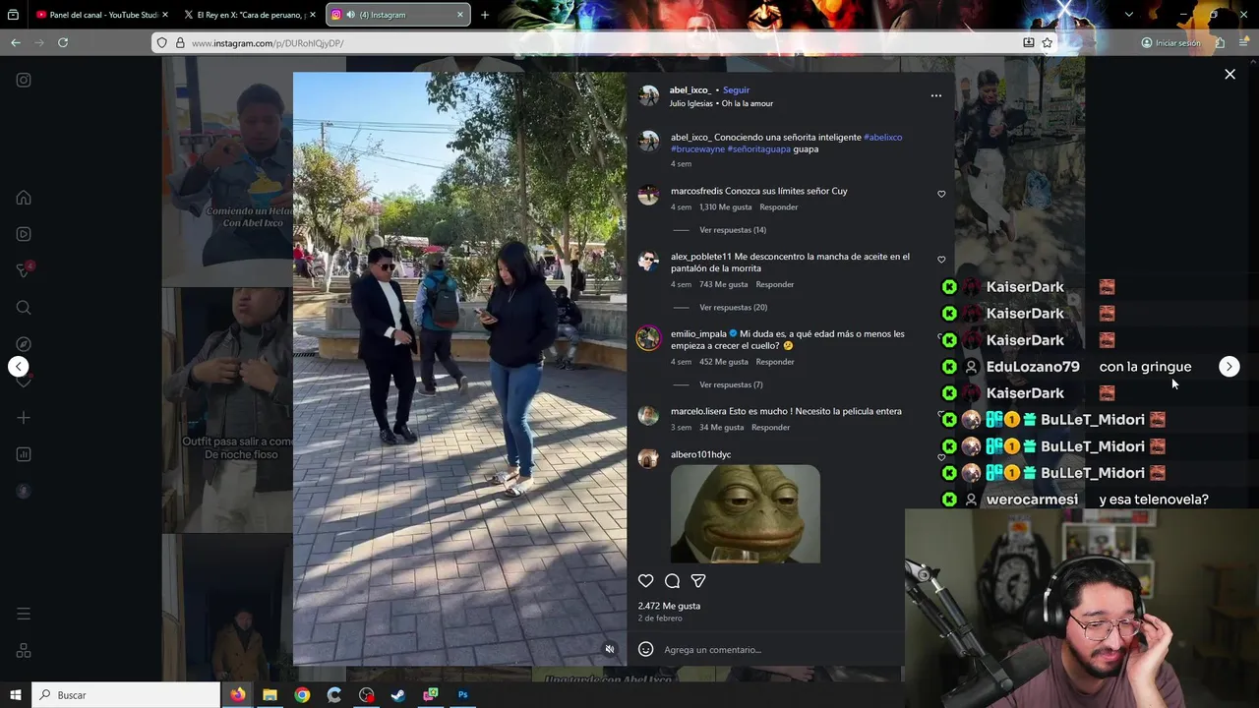This screenshot has width=1259, height=708.
Task: Open File Explorer from the taskbar
Action: (x=270, y=695)
